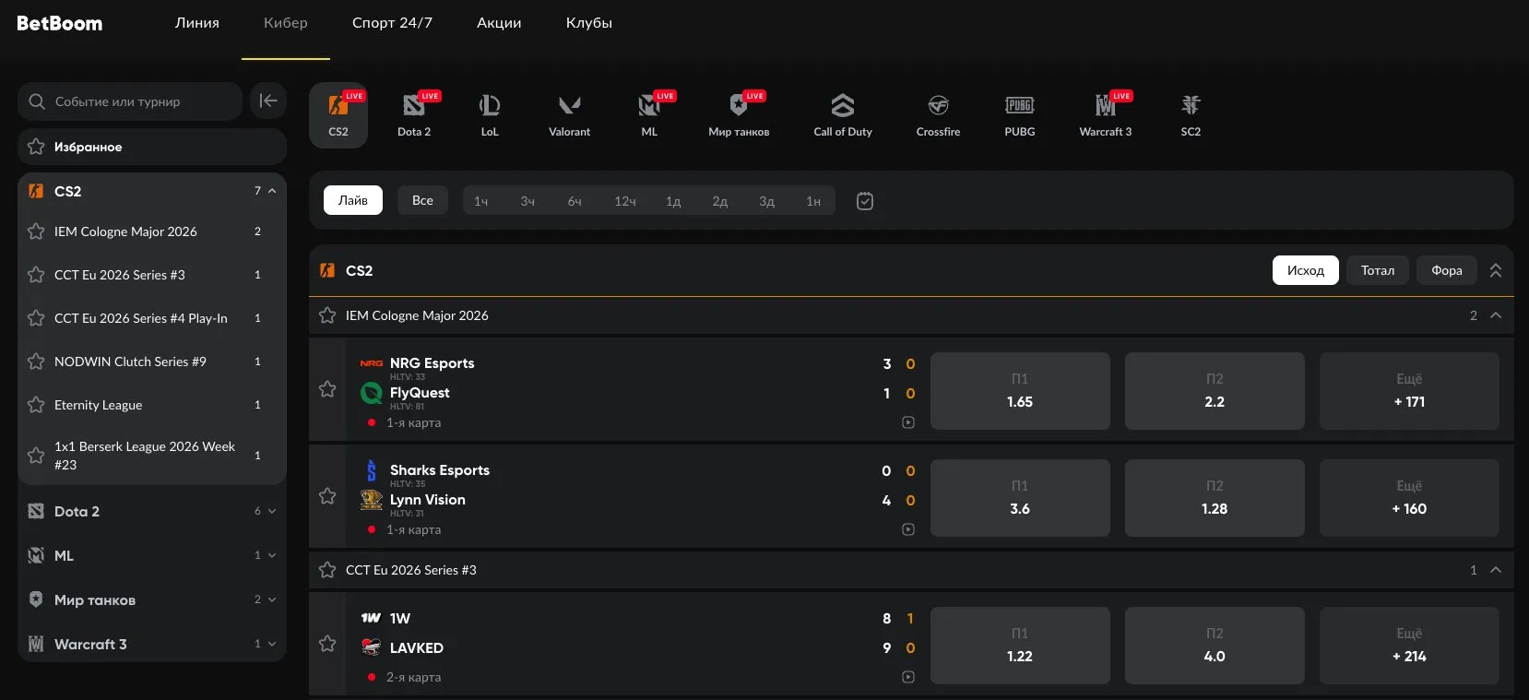Star the CCT Eu 2026 Series #3 tournament header
Screen dimensions: 1529x700
(x=327, y=570)
